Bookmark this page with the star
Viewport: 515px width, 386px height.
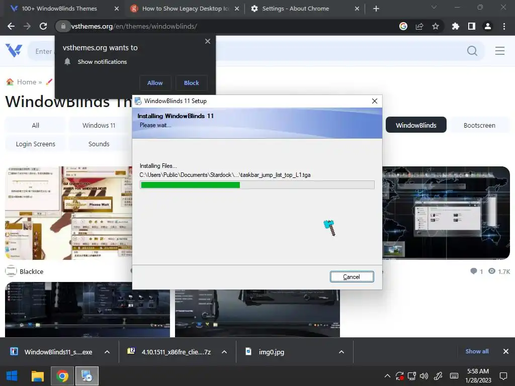436,26
